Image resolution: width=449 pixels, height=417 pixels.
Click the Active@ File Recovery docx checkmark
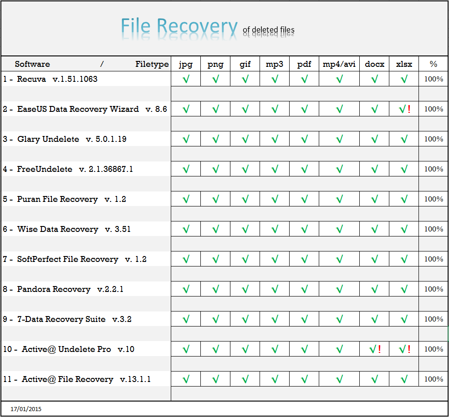pos(375,379)
